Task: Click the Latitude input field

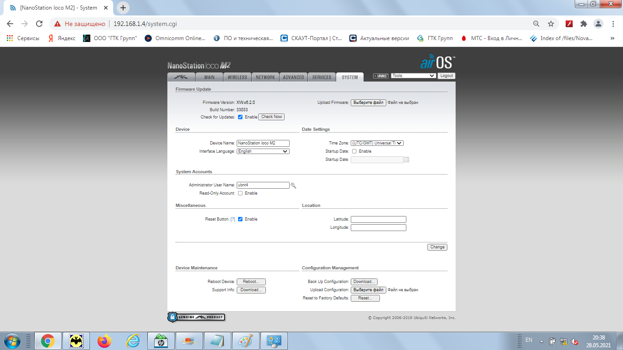Action: click(x=379, y=219)
